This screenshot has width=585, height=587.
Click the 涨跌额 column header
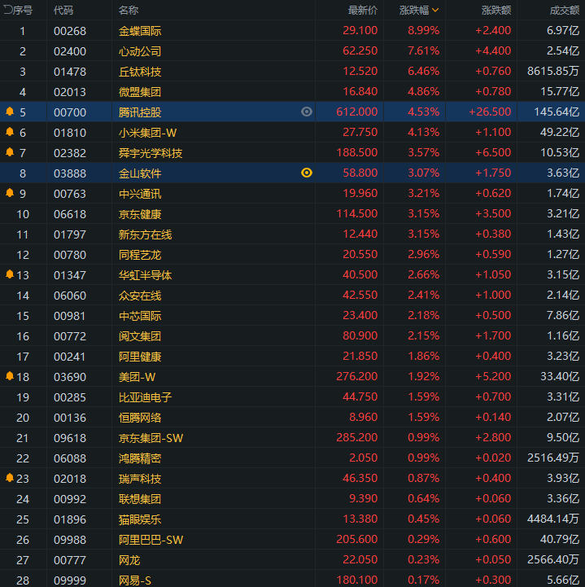(496, 10)
